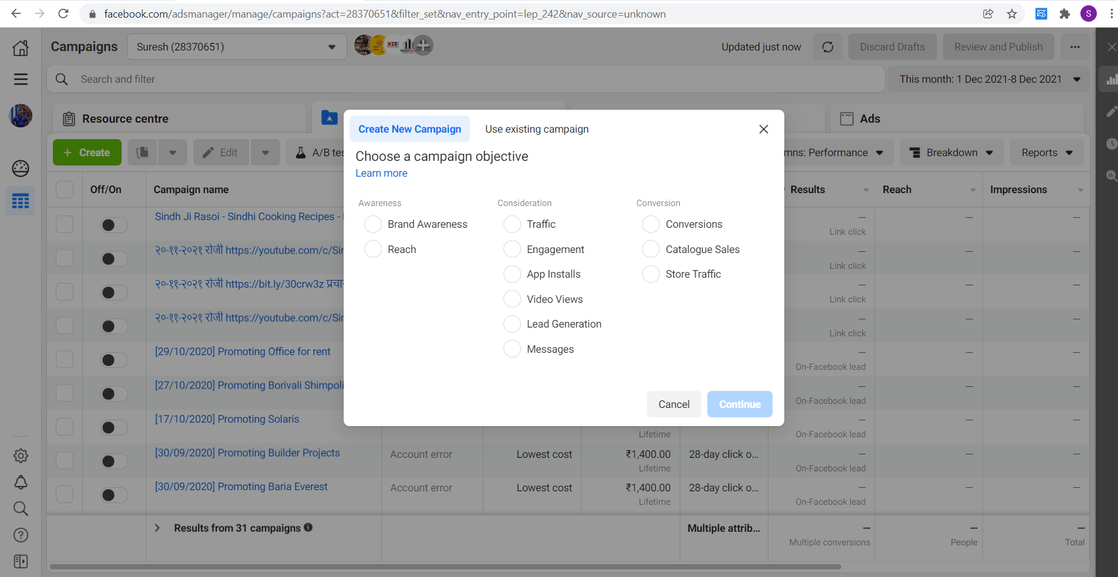Open the Learn more link
The height and width of the screenshot is (577, 1118).
381,173
